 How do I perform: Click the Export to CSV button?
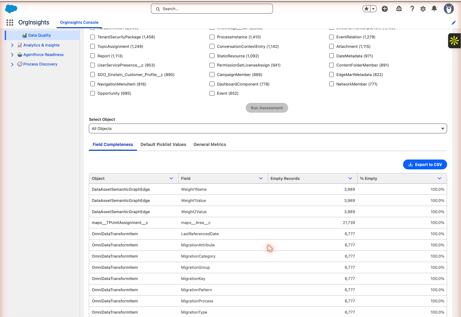click(425, 165)
